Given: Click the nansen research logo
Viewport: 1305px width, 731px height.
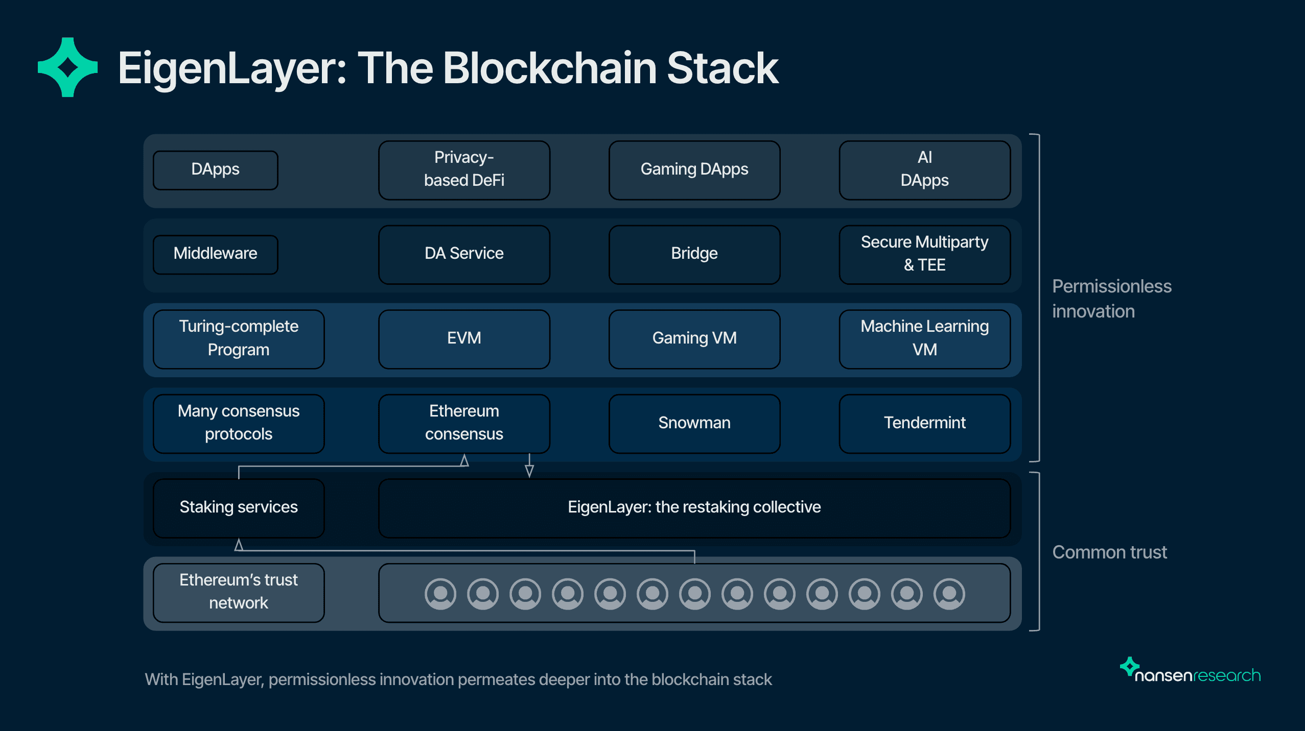Looking at the screenshot, I should tap(1190, 672).
